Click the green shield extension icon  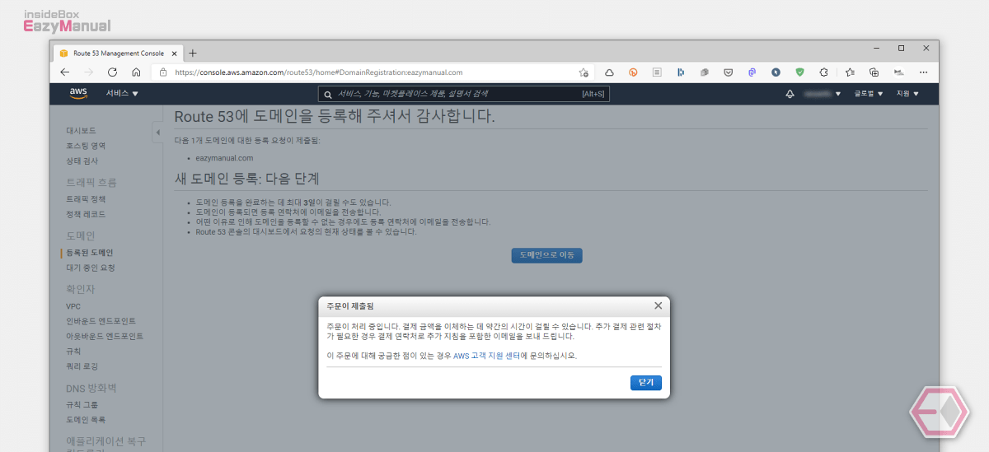(799, 72)
